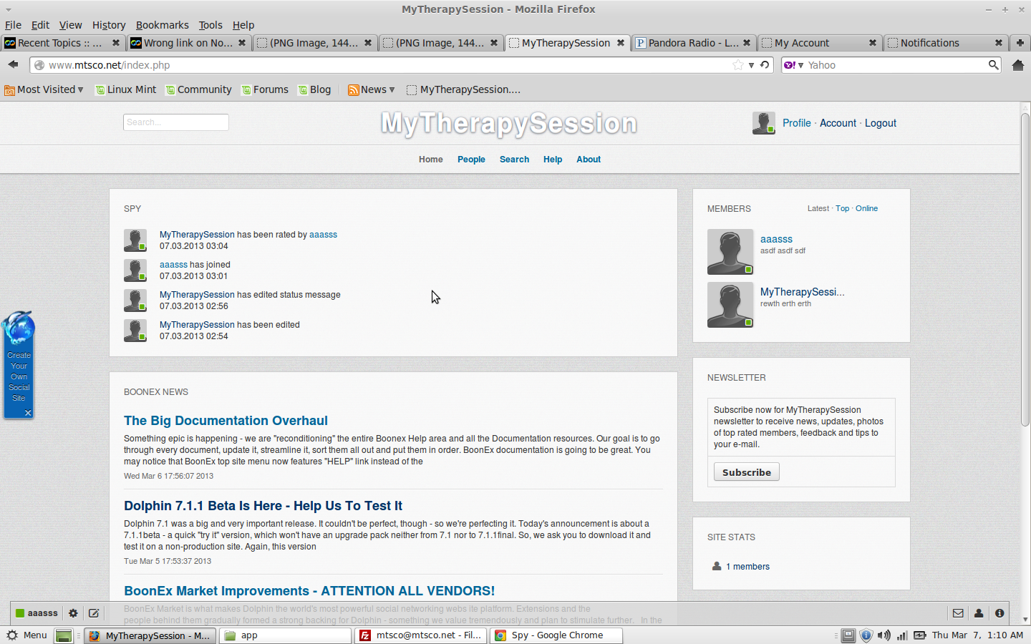
Task: Open The Big Documentation Overhaul article
Action: (x=226, y=421)
